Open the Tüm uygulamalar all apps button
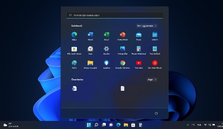The height and width of the screenshot is (129, 223). point(147,26)
